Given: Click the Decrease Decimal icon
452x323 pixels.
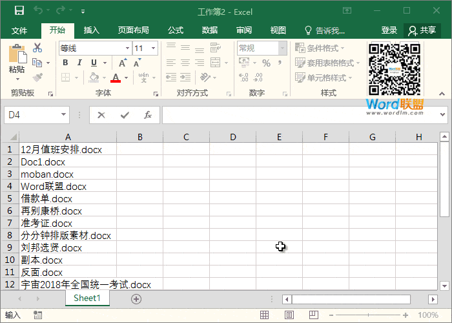Looking at the screenshot, I should (258, 78).
